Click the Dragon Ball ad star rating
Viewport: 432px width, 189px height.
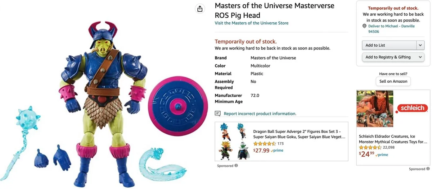pos(265,144)
